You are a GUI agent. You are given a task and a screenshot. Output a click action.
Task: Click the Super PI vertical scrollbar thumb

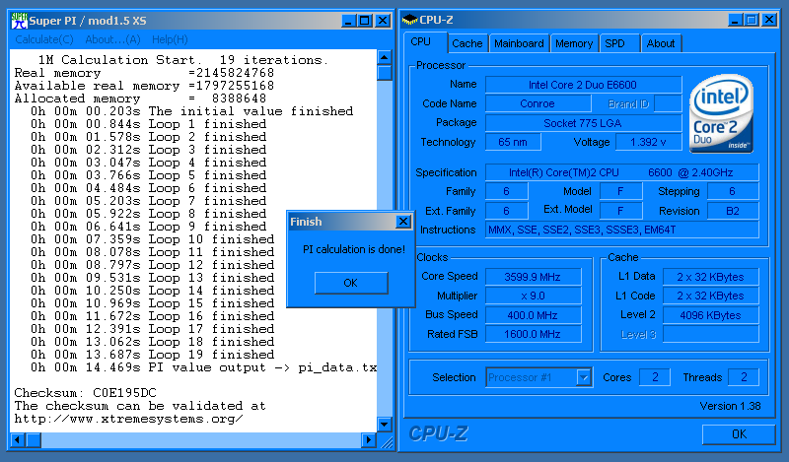click(x=384, y=73)
